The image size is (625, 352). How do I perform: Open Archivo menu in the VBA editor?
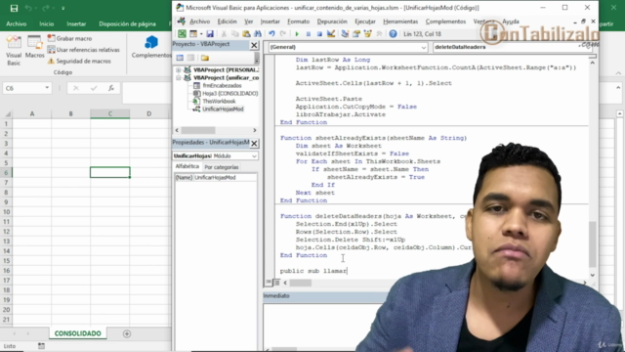(199, 22)
